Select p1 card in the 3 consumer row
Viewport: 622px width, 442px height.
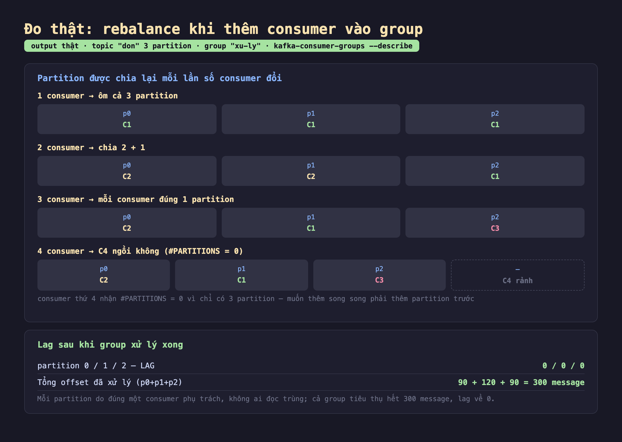(x=311, y=223)
